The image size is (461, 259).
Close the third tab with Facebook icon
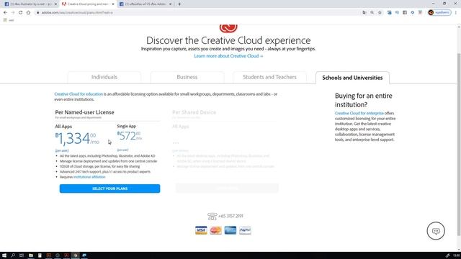[170, 4]
